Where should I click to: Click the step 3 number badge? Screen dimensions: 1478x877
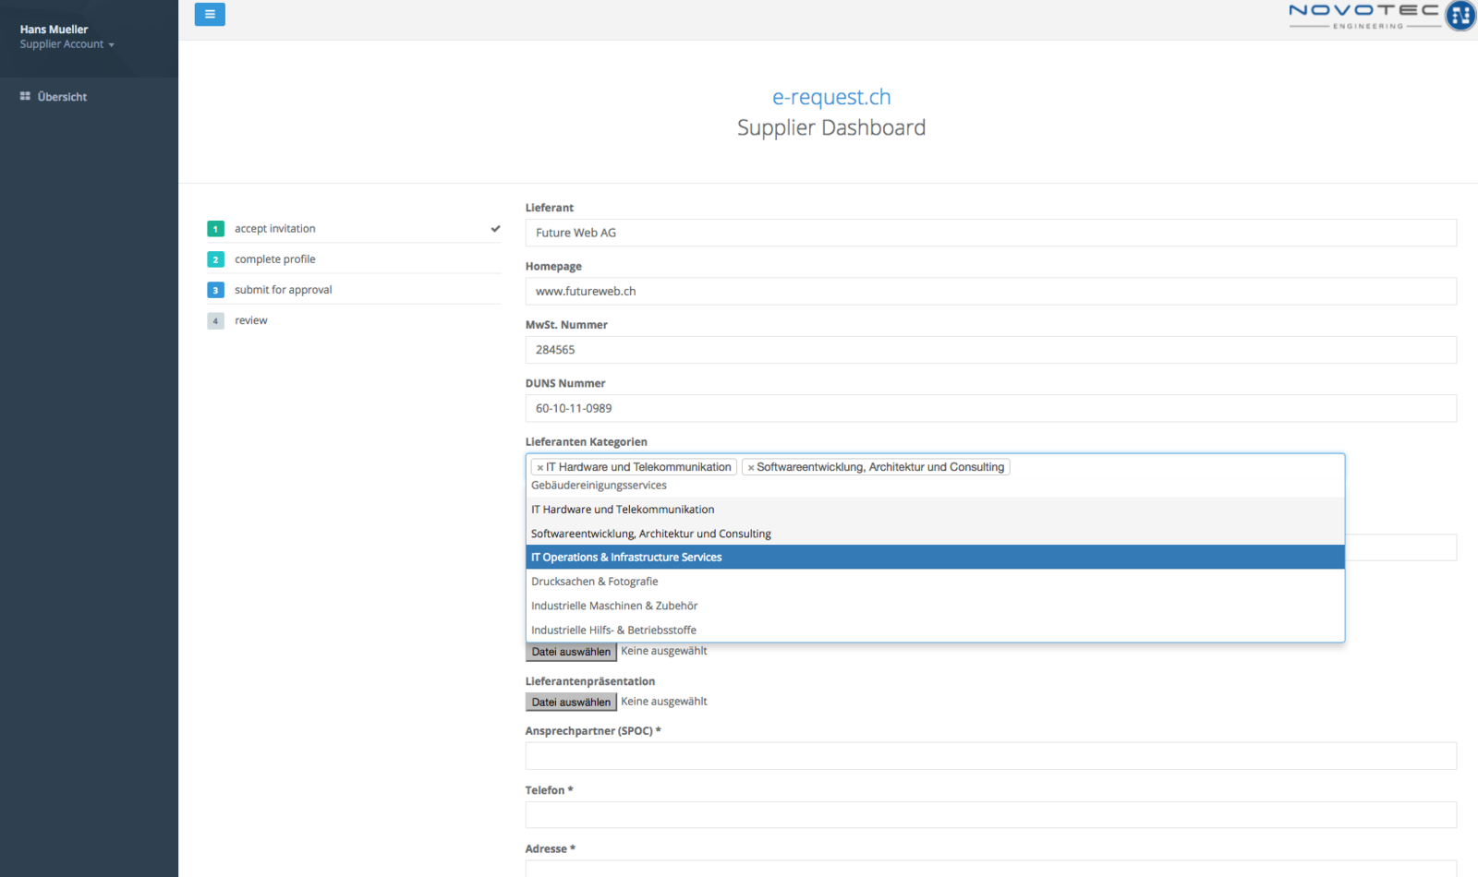click(215, 290)
